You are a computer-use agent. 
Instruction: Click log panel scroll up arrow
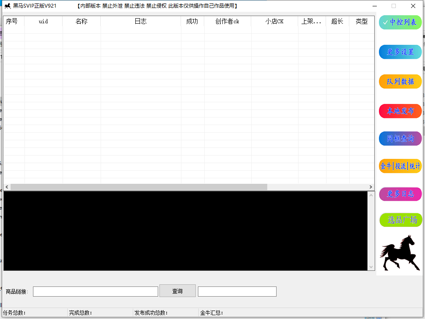[371, 195]
